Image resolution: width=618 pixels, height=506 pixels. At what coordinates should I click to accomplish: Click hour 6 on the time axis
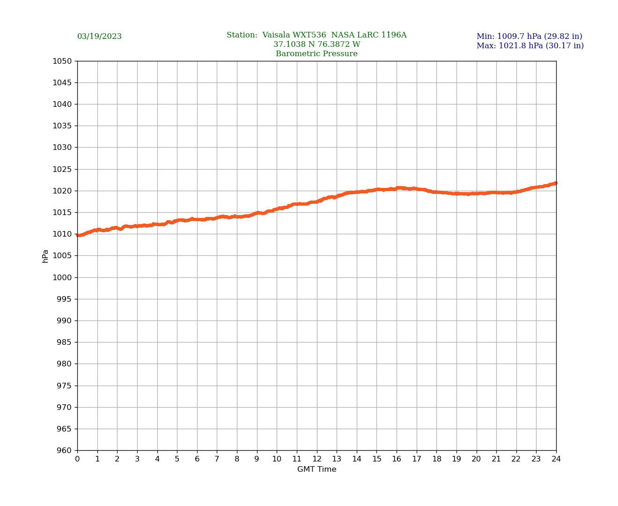[197, 459]
